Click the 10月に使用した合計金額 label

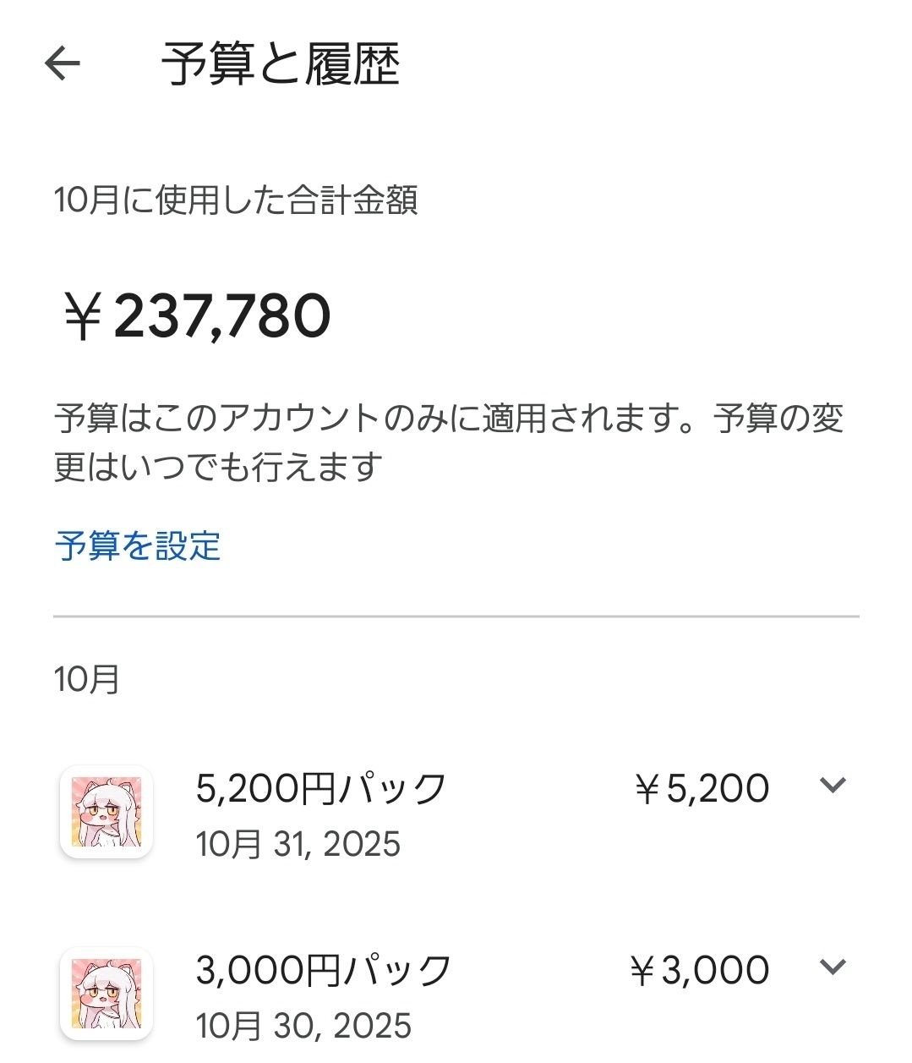236,201
